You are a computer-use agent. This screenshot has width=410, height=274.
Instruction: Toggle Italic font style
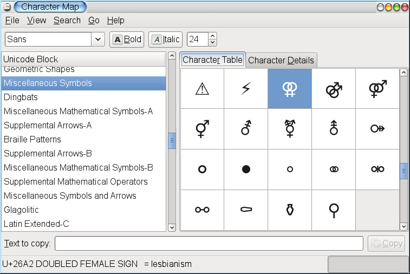click(166, 39)
